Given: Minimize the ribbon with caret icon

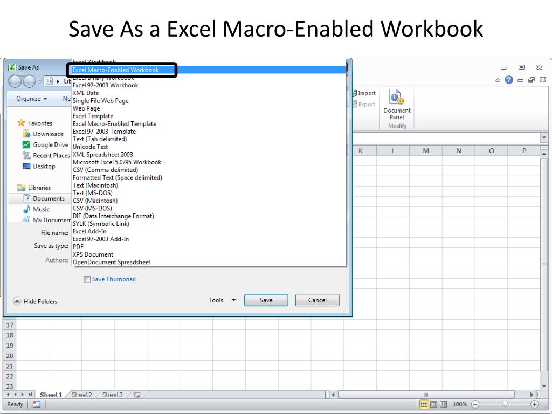Looking at the screenshot, I should click(x=498, y=80).
